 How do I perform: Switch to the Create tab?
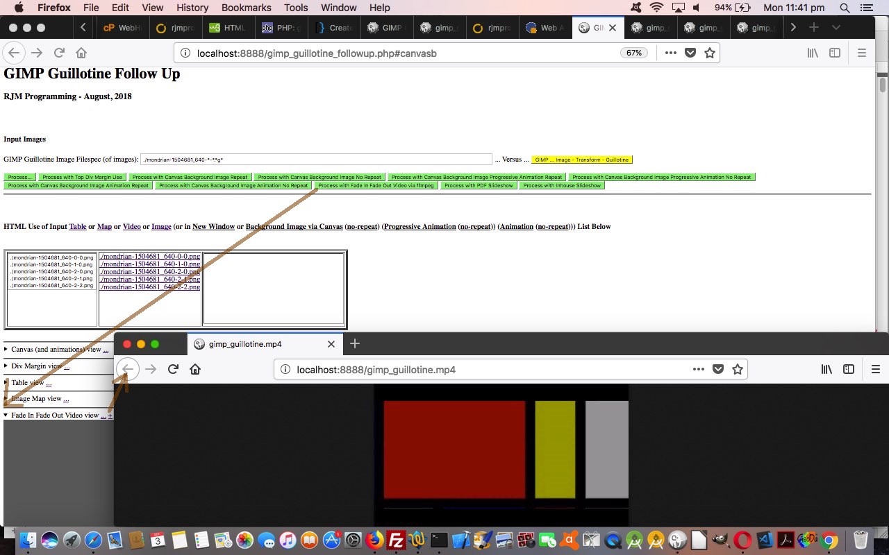(x=334, y=28)
